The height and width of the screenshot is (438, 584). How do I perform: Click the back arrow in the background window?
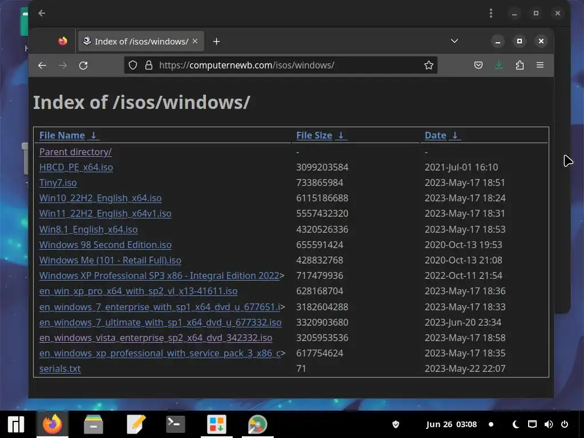point(42,14)
